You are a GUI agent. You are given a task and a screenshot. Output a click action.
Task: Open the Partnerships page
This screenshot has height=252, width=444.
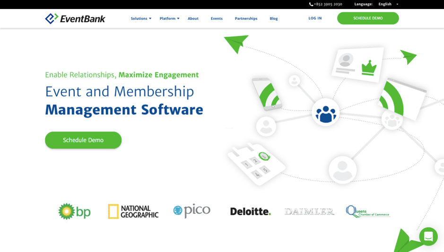(x=246, y=18)
